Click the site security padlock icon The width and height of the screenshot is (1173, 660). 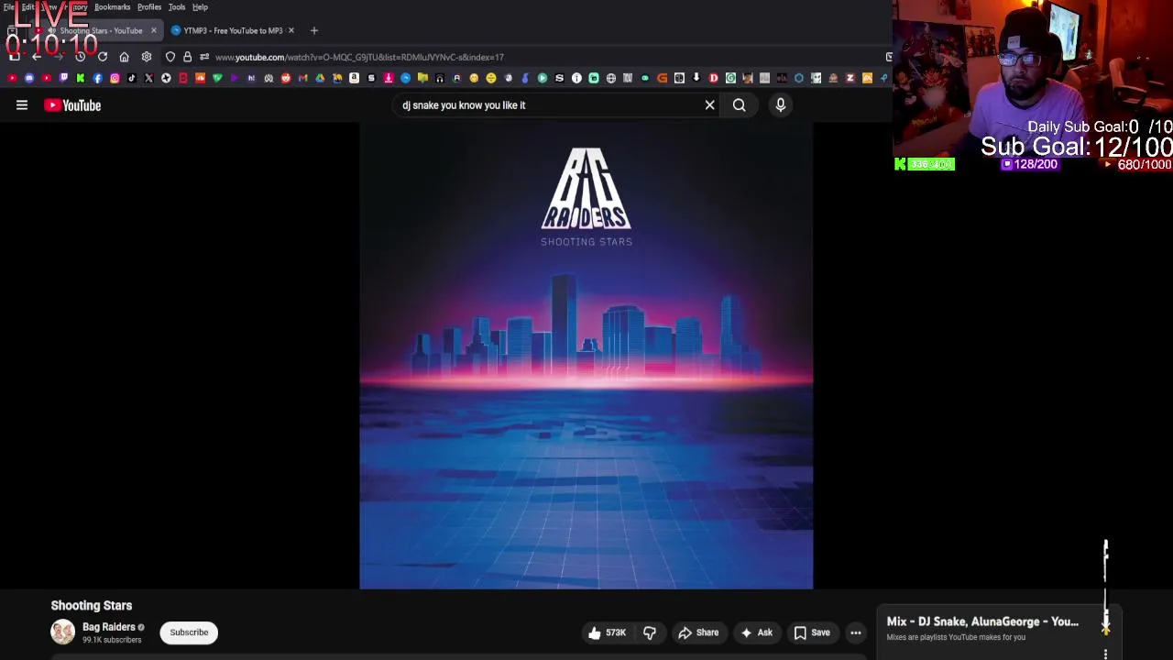(x=187, y=57)
